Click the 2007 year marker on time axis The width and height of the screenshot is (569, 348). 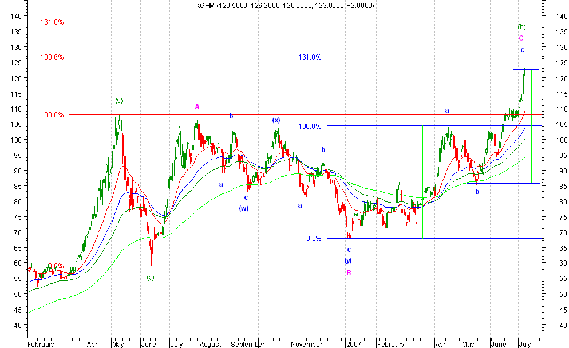(x=353, y=345)
